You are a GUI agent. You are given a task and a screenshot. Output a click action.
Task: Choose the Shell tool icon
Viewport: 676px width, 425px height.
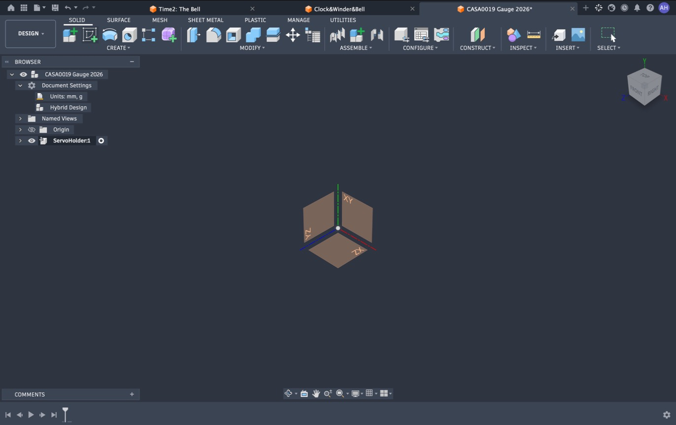click(233, 35)
